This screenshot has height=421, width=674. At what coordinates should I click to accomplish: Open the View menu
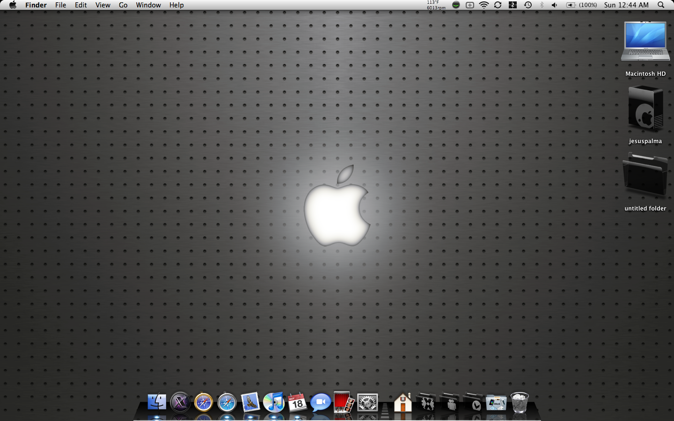pyautogui.click(x=103, y=5)
